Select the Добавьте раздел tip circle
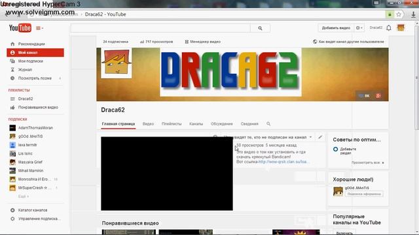The image size is (419, 235). (336, 149)
